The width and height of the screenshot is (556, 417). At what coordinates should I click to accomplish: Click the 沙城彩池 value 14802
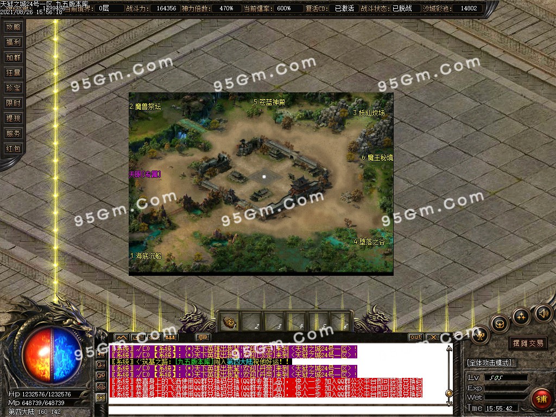469,8
